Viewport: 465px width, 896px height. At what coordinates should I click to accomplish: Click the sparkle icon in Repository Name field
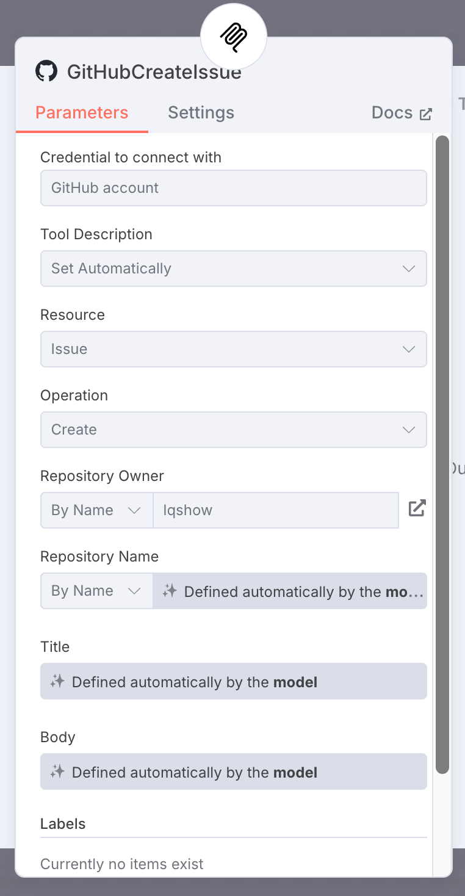point(170,591)
